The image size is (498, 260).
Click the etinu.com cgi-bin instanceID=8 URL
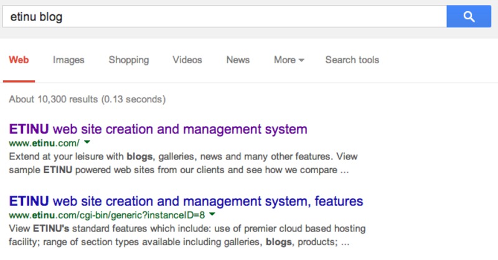click(106, 215)
